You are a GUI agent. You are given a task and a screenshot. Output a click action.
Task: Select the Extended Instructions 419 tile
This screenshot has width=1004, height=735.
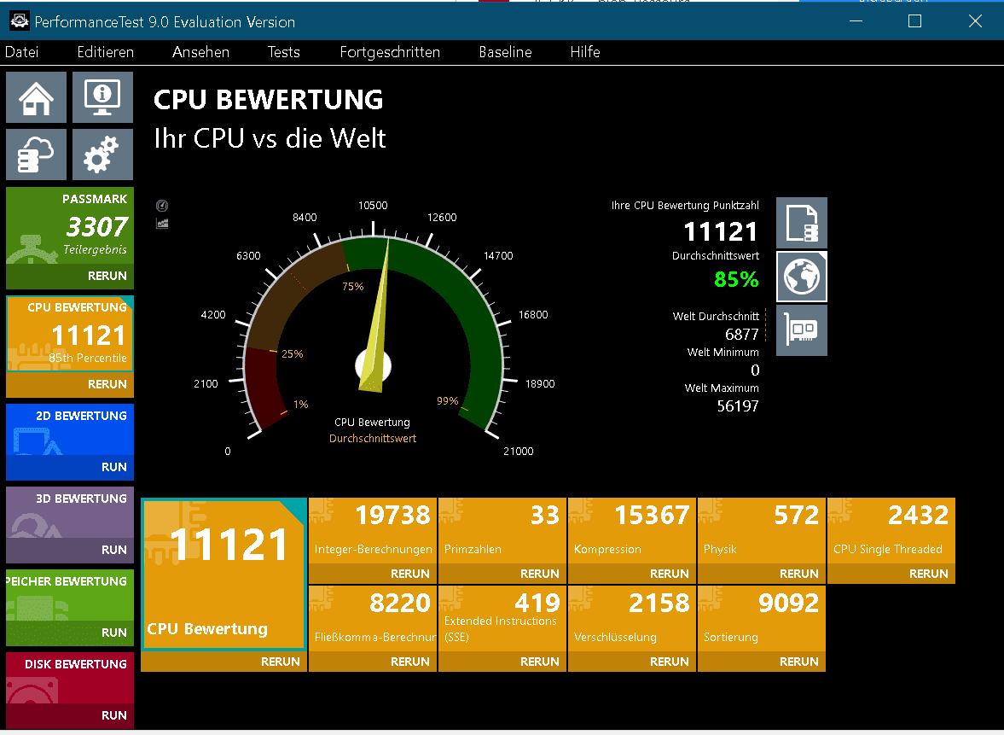point(502,618)
